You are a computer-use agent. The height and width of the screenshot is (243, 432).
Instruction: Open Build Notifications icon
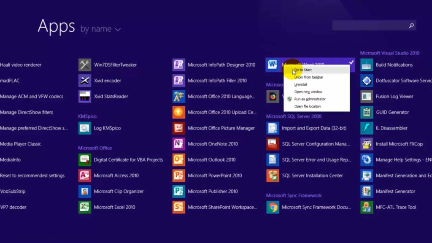click(x=367, y=65)
